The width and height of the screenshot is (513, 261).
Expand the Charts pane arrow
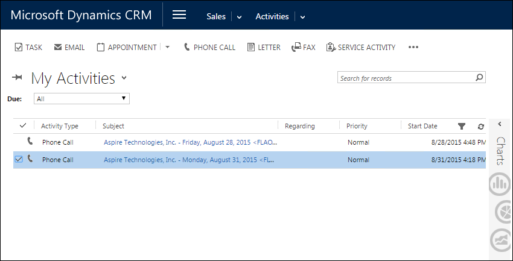tap(500, 124)
